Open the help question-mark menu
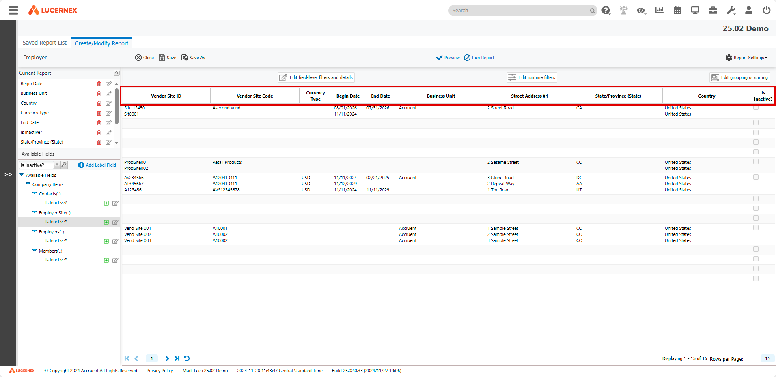This screenshot has width=776, height=377. [606, 10]
